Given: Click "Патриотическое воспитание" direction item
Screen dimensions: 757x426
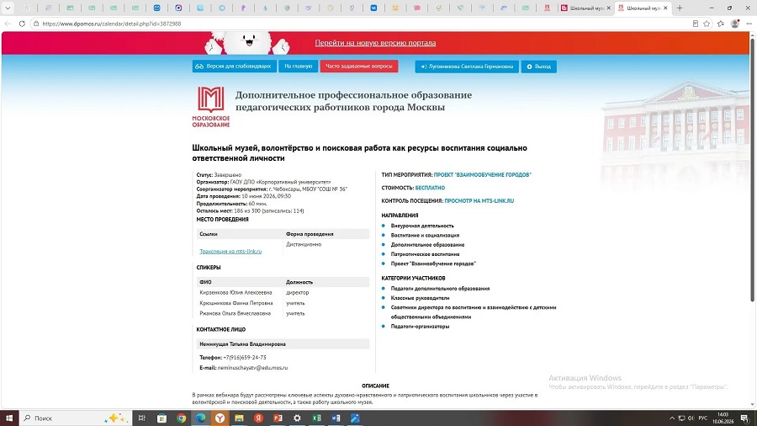Looking at the screenshot, I should click(x=425, y=254).
